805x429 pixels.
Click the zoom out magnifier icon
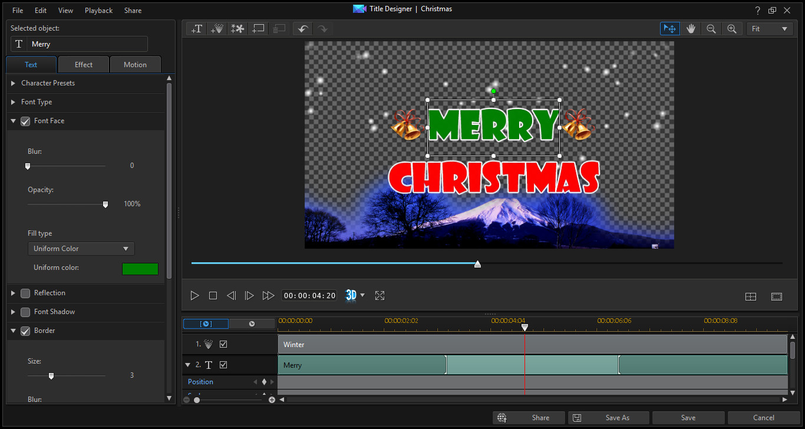point(711,29)
